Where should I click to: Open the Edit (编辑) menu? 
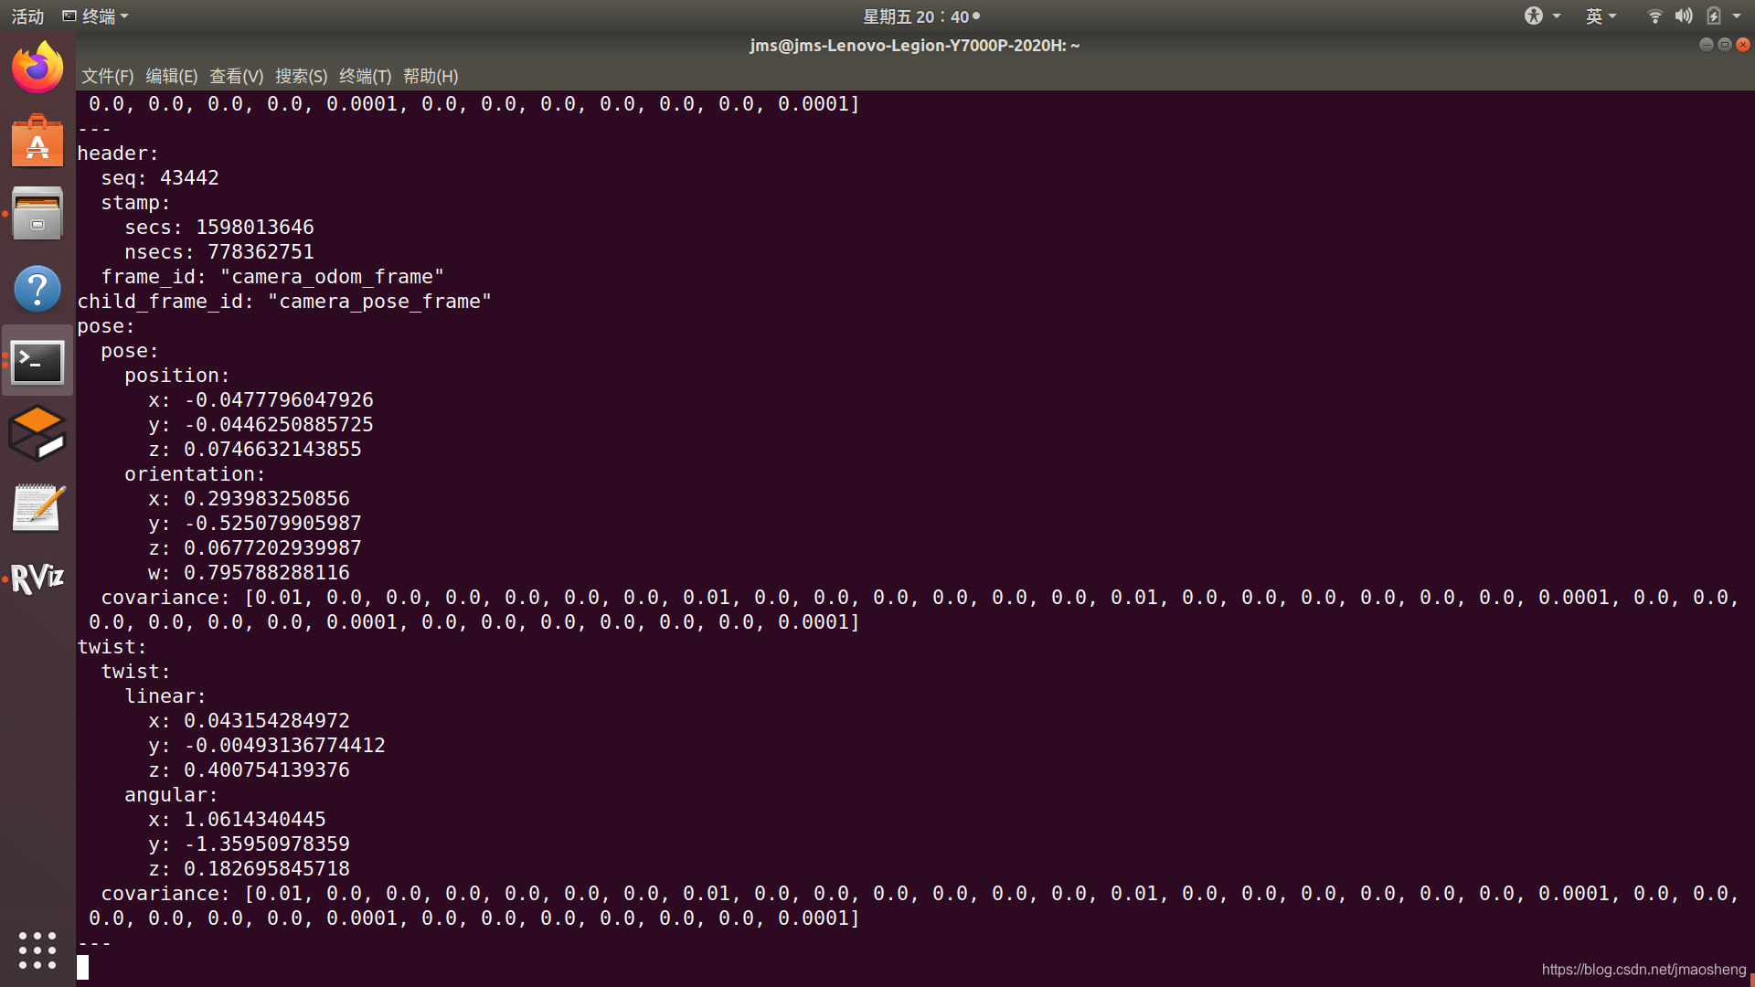(171, 76)
